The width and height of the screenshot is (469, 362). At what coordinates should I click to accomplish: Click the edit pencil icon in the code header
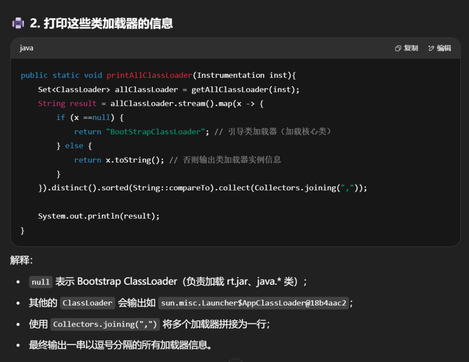pyautogui.click(x=431, y=49)
